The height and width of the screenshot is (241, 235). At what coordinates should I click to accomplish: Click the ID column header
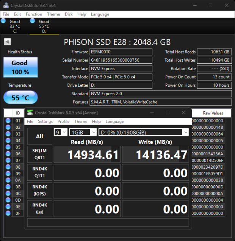[18, 113]
